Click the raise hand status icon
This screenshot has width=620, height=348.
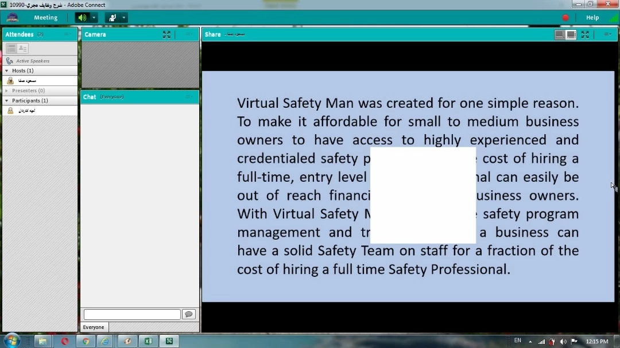[x=113, y=17]
